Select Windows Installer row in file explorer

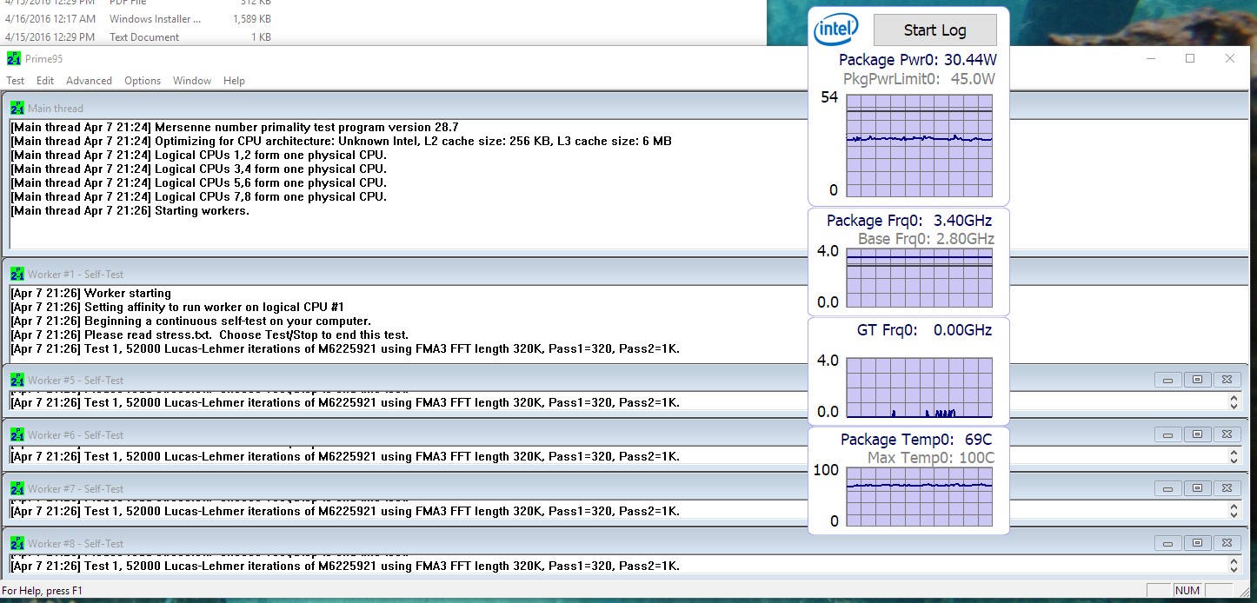click(x=139, y=19)
